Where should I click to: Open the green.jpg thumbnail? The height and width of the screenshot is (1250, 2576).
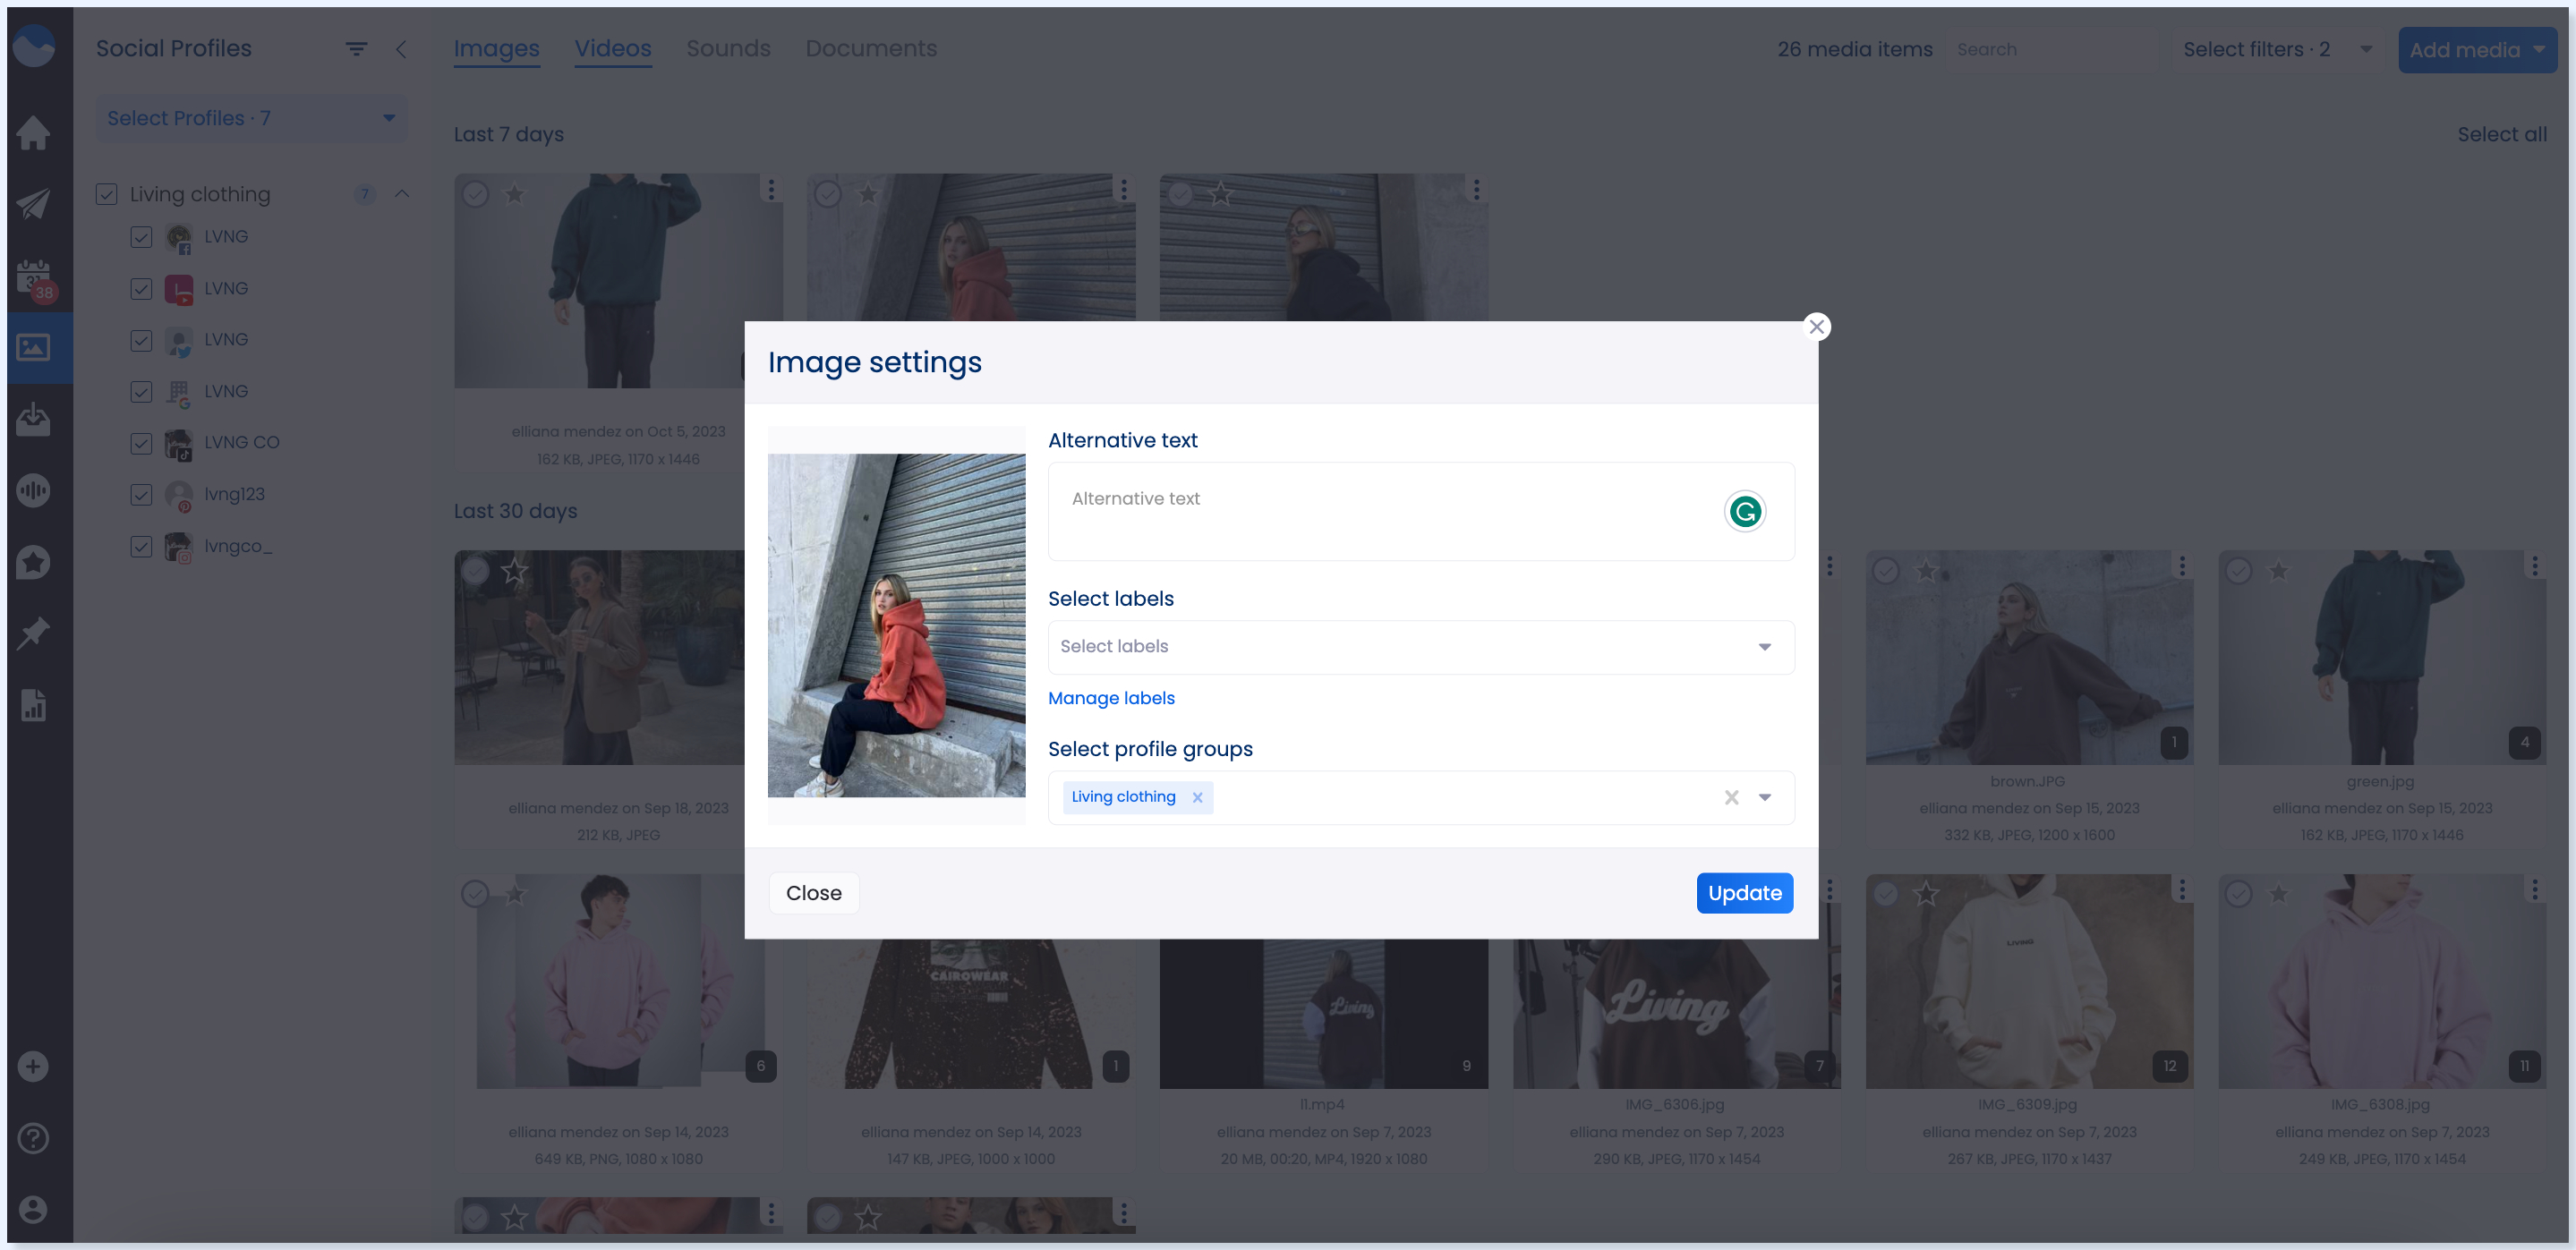(x=2381, y=657)
